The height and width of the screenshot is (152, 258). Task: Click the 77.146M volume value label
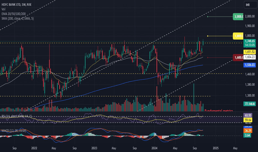point(250,104)
